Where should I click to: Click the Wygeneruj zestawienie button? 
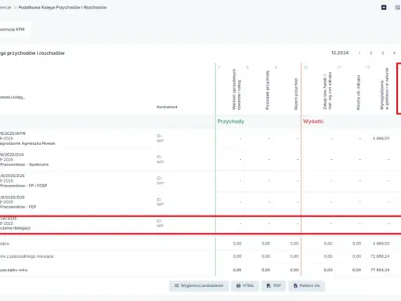199,286
